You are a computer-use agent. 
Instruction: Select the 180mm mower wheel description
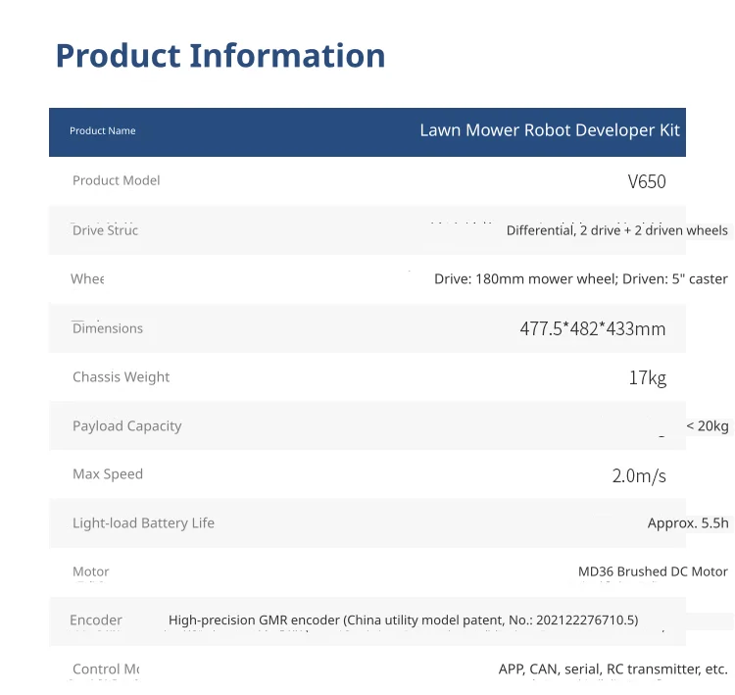[x=581, y=279]
